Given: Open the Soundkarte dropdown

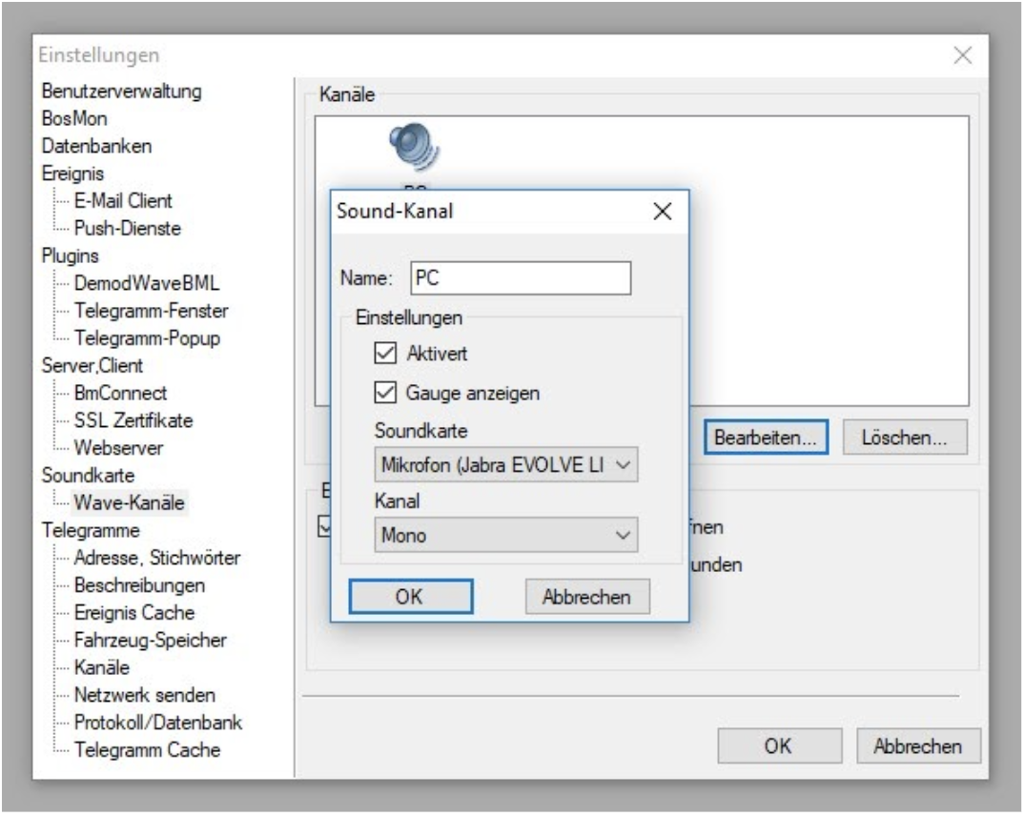Looking at the screenshot, I should tap(503, 465).
